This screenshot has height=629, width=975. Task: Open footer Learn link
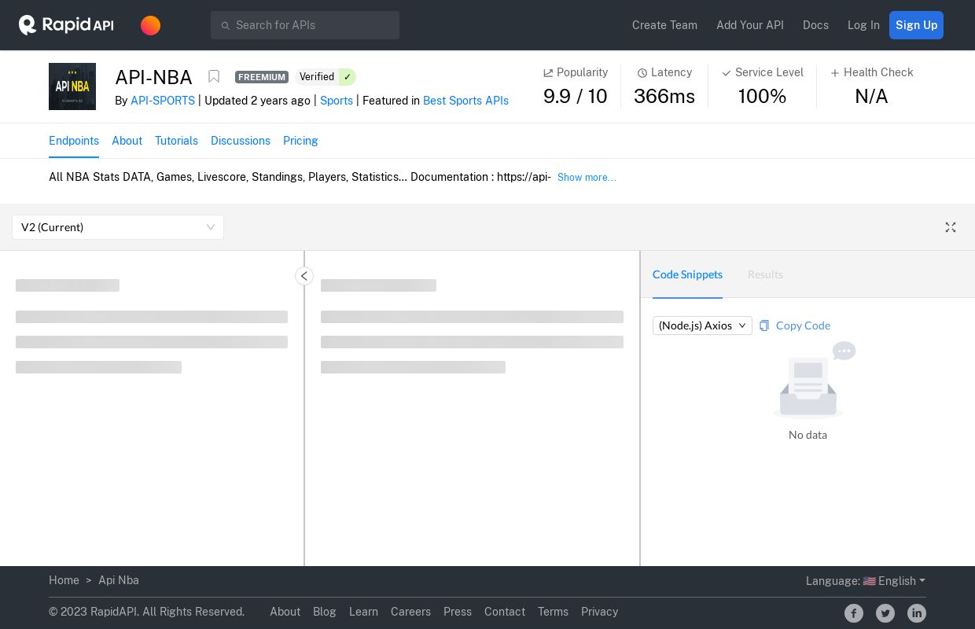[x=363, y=612]
